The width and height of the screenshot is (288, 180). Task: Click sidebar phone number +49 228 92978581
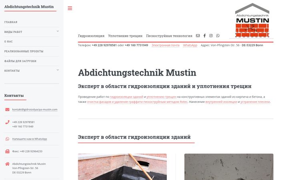tap(23, 122)
